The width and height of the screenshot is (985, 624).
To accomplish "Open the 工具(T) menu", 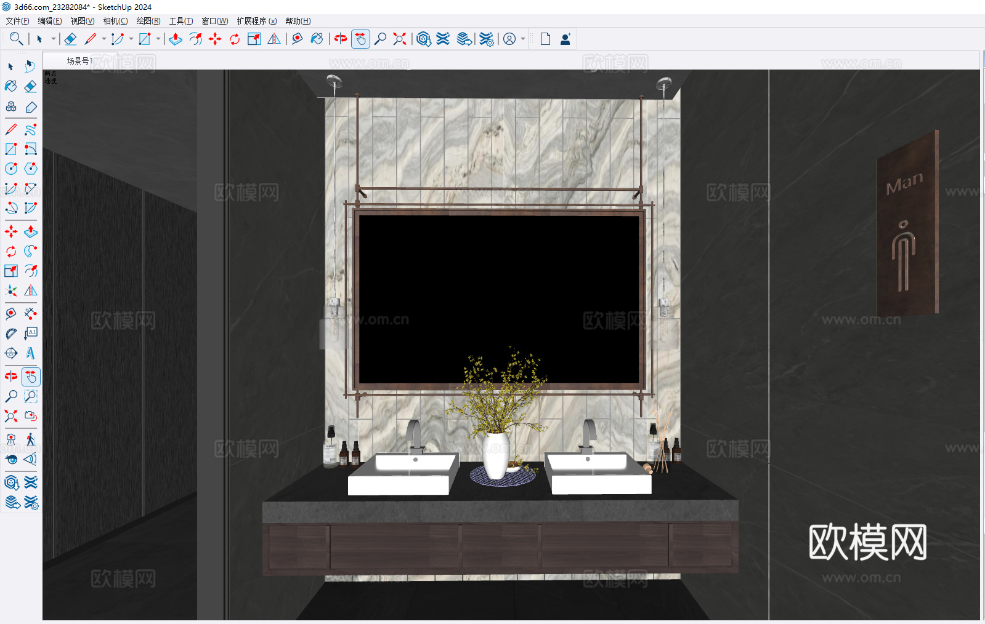I will point(181,21).
